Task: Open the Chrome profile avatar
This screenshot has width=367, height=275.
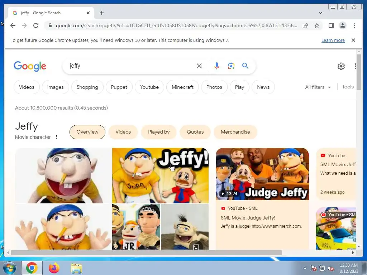Action: click(342, 25)
